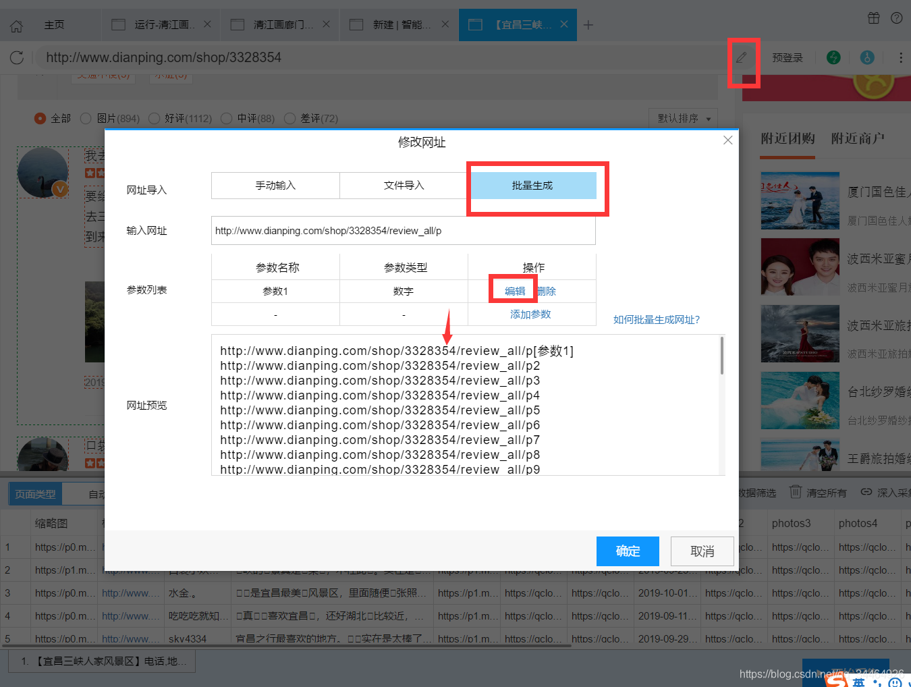Click 宜昌三峡人家风景区 bottom task tab
911x687 pixels.
[102, 661]
